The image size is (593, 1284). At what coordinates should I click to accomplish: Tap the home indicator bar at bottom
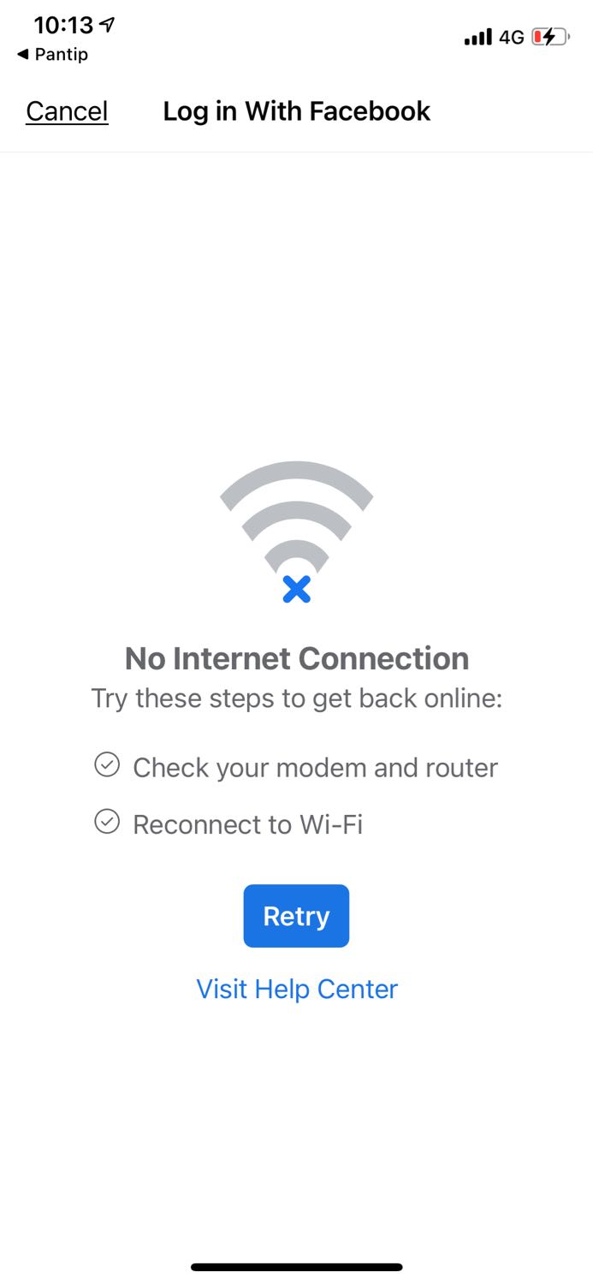tap(297, 1267)
